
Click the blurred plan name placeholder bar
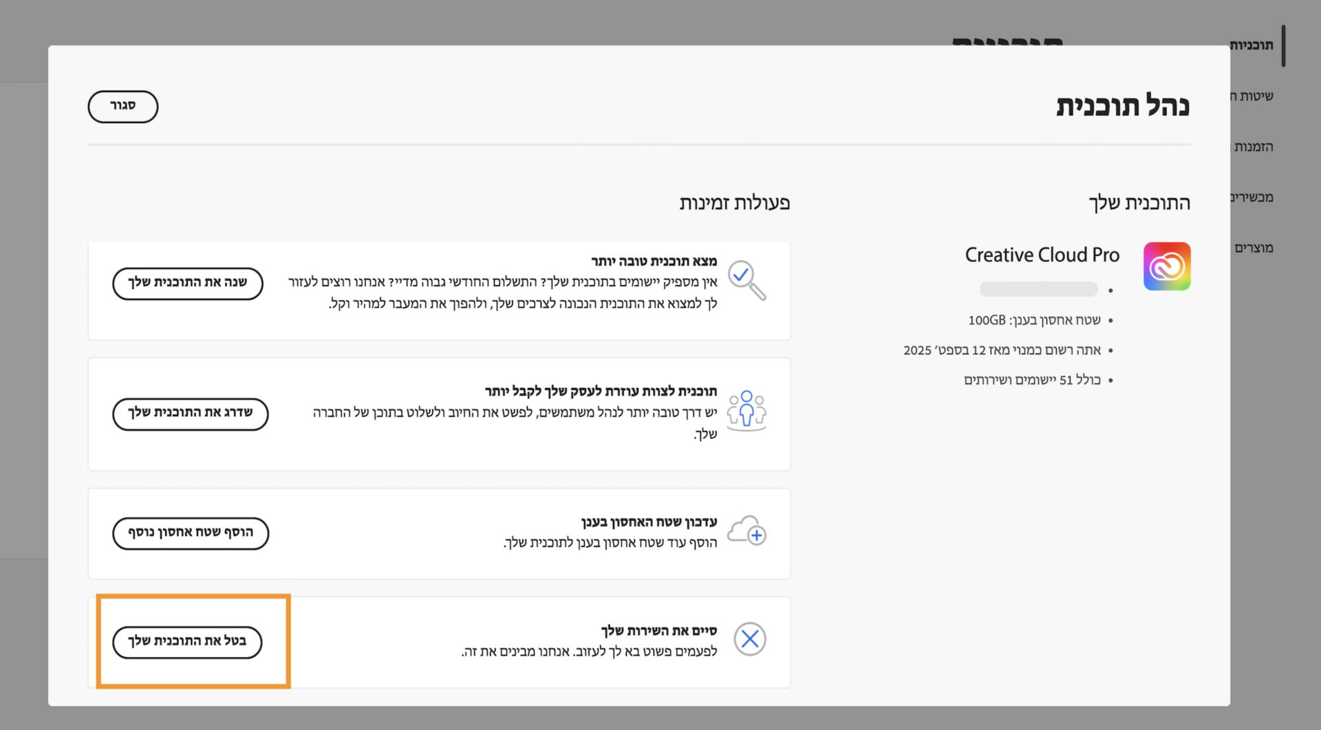(x=1038, y=289)
